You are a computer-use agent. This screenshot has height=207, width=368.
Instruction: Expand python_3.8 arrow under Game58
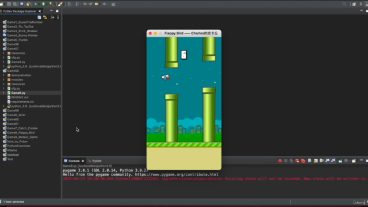tap(3, 106)
